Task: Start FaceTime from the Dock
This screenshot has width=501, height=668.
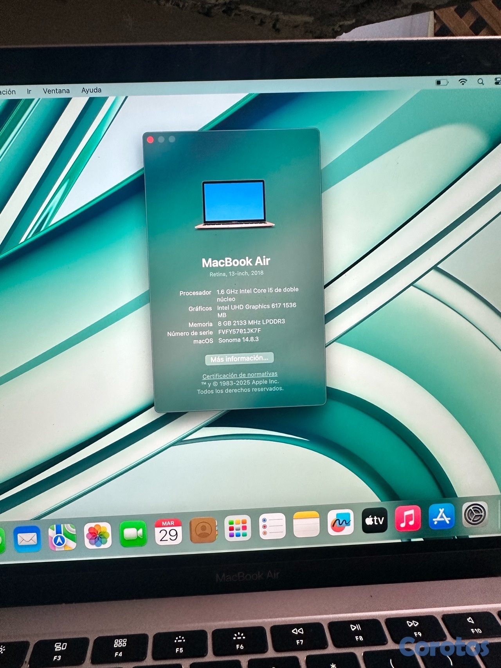Action: [133, 533]
